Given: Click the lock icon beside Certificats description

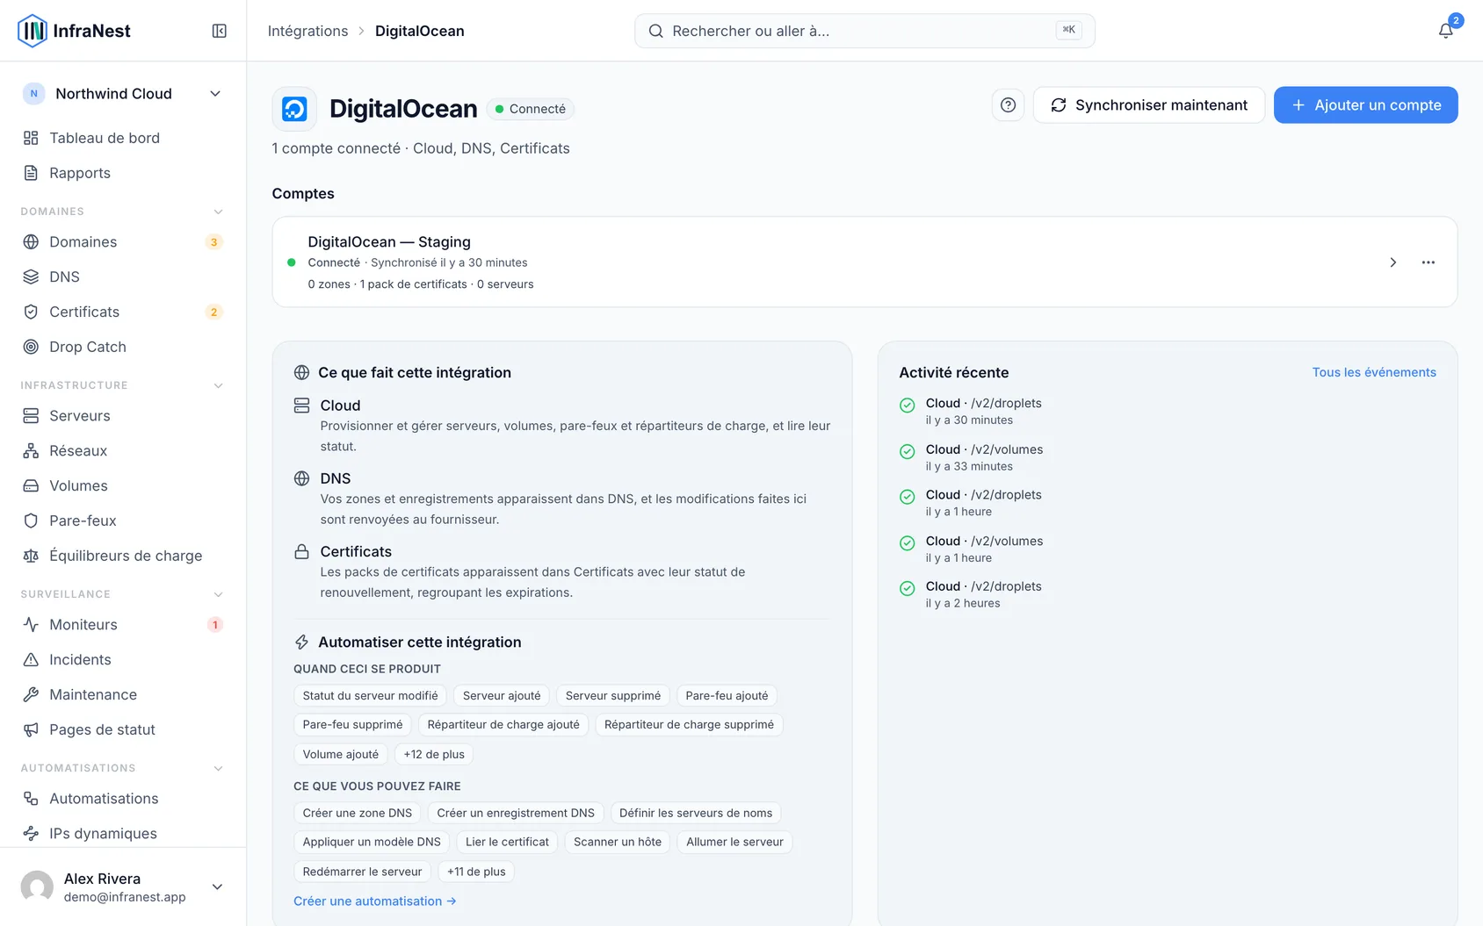Looking at the screenshot, I should (x=301, y=551).
